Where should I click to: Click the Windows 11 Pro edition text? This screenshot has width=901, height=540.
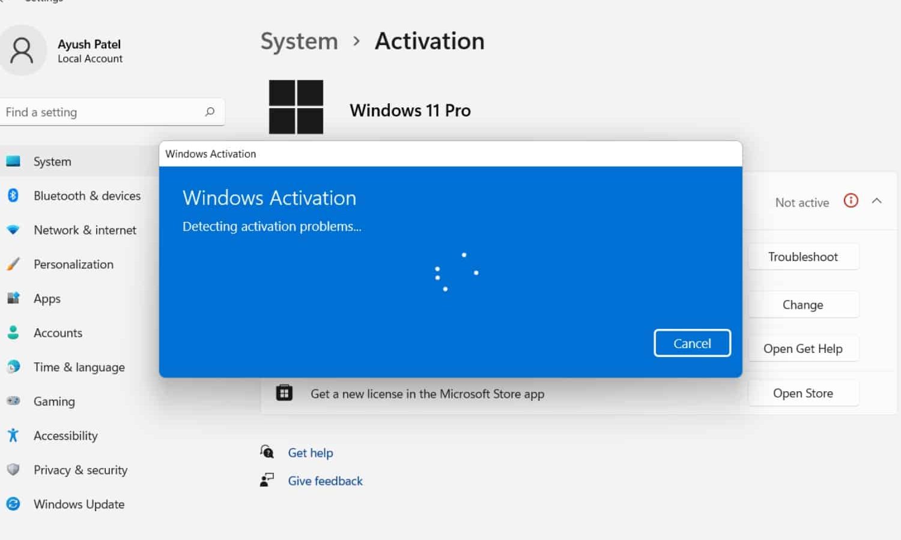[x=410, y=110]
